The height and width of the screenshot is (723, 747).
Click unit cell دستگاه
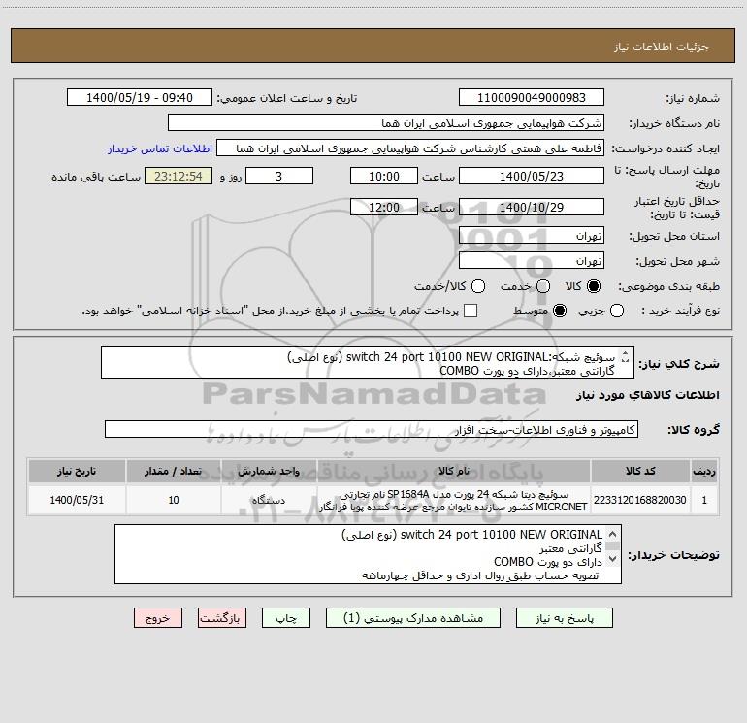[269, 500]
